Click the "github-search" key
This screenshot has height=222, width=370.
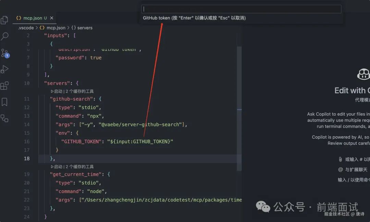pos(71,99)
